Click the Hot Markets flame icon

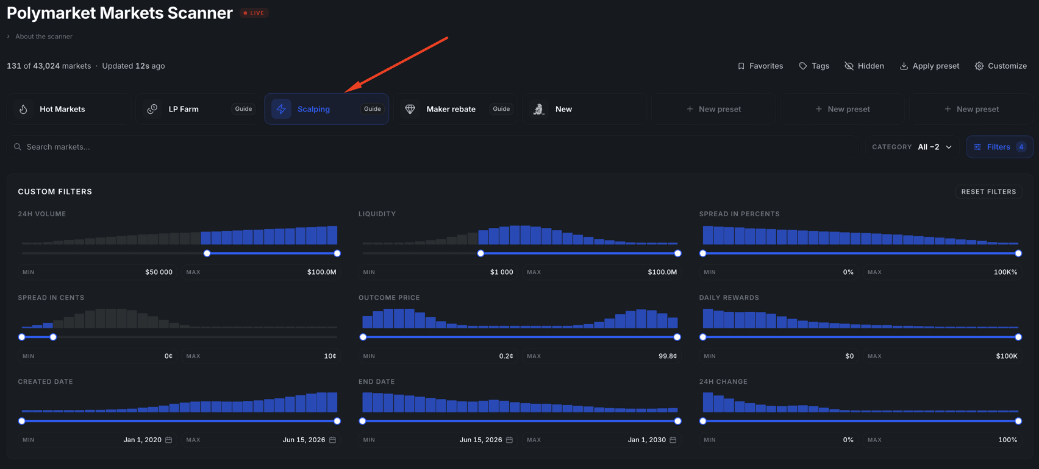[x=23, y=109]
